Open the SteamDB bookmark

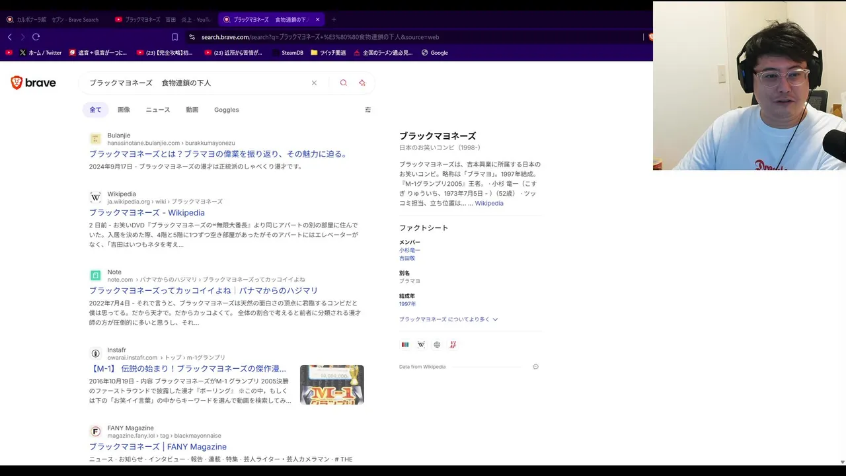288,52
